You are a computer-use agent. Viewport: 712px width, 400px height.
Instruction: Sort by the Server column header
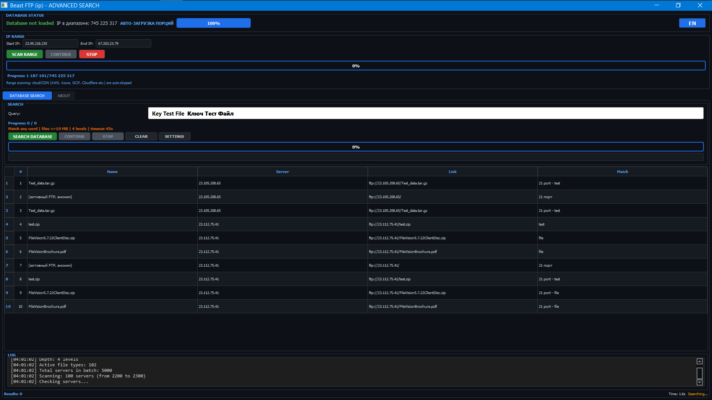pyautogui.click(x=283, y=171)
